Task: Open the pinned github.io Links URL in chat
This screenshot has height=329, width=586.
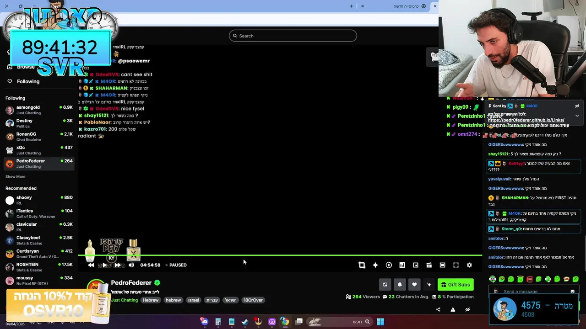Action: 526,120
